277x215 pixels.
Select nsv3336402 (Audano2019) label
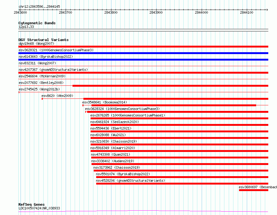[x=113, y=161]
